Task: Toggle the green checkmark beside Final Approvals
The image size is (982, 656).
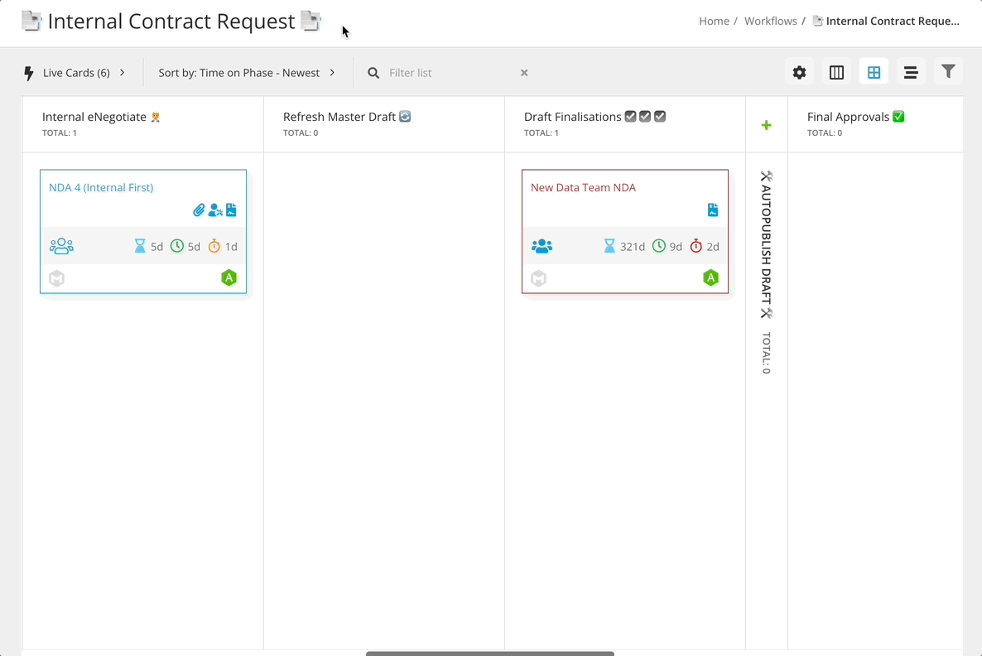Action: 898,116
